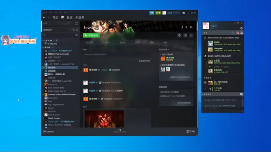The image size is (271, 152).
Task: Open advanced library filter options
Action: coord(77,35)
